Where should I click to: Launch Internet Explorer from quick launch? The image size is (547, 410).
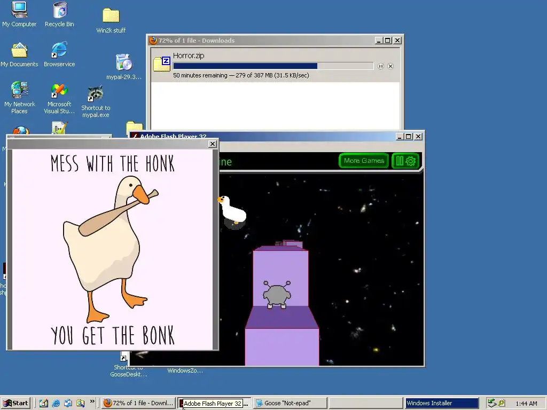pos(56,404)
